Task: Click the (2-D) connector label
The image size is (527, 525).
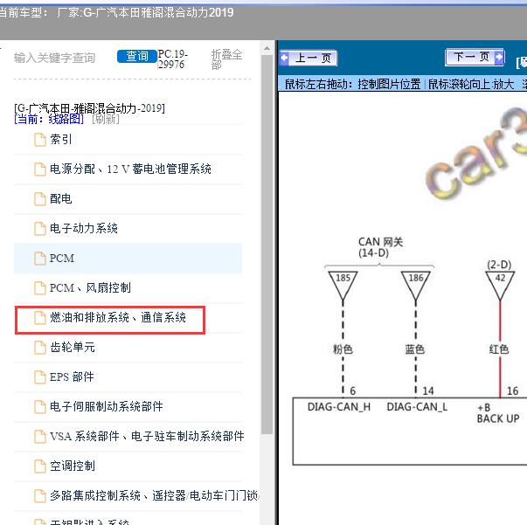Action: coord(499,265)
